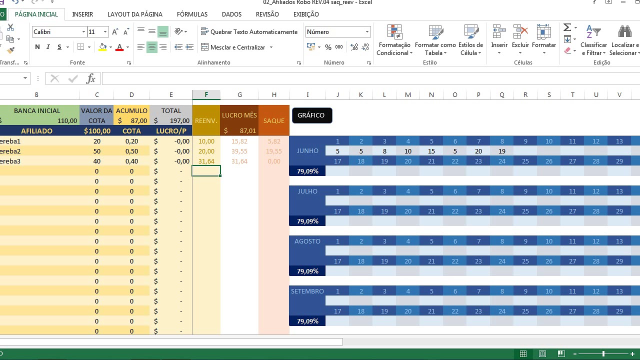Increase decimal places icon

pyautogui.click(x=354, y=47)
